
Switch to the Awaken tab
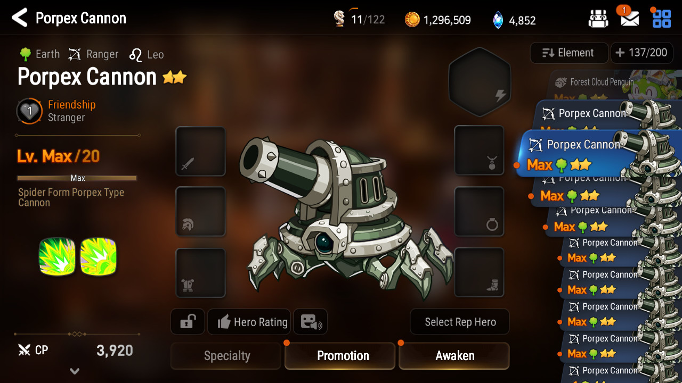point(454,356)
